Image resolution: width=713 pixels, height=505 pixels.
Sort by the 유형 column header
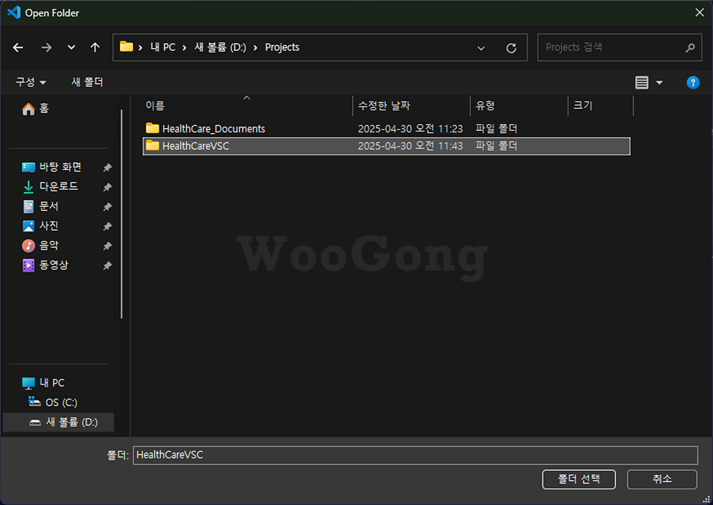[519, 106]
